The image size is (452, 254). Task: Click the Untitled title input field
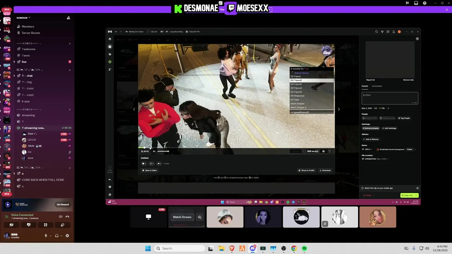[390, 98]
